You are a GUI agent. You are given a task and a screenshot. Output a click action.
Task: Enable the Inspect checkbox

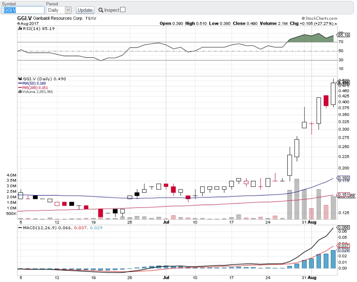[x=123, y=10]
